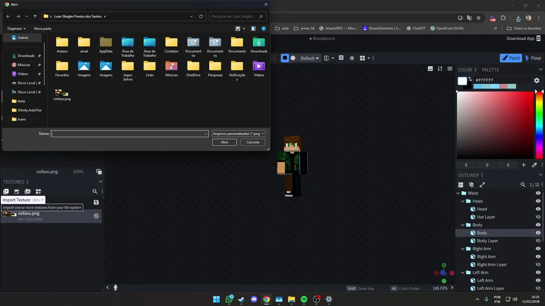Select Galeria in dialog sidebar
This screenshot has height=306, width=545.
[23, 37]
